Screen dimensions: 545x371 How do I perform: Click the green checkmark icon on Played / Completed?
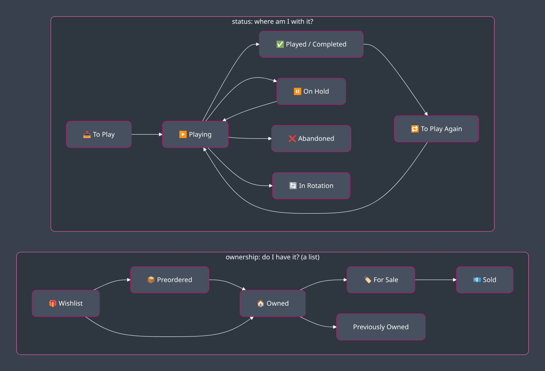[x=280, y=44]
